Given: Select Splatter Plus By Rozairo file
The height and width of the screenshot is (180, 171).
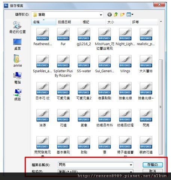Looking at the screenshot, I should (x=63, y=66).
